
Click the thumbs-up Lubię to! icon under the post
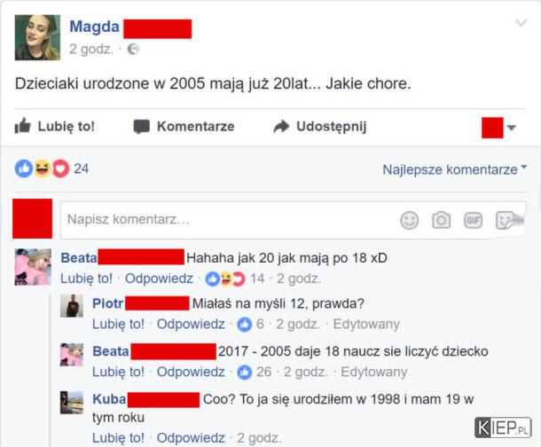click(x=22, y=126)
